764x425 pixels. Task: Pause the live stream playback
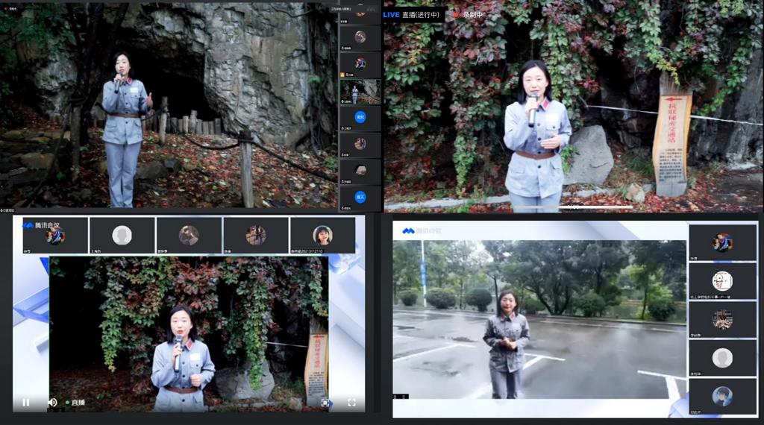[25, 402]
